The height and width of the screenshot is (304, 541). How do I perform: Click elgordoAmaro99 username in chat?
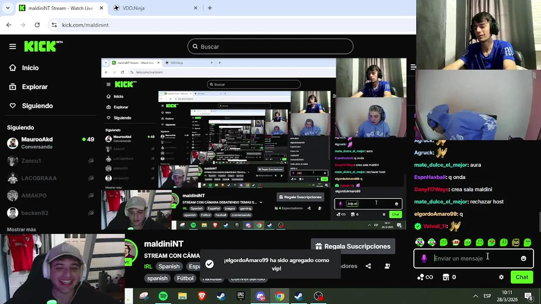coord(436,214)
